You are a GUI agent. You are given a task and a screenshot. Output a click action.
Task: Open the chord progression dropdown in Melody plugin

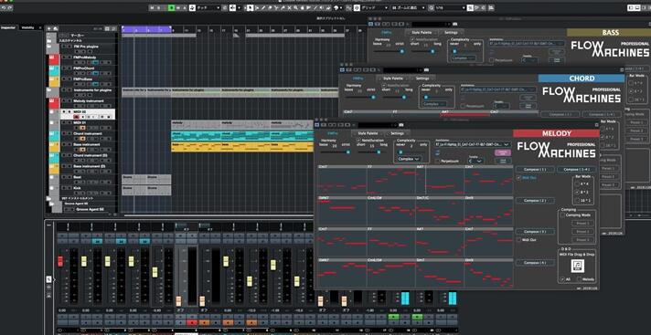coord(473,144)
